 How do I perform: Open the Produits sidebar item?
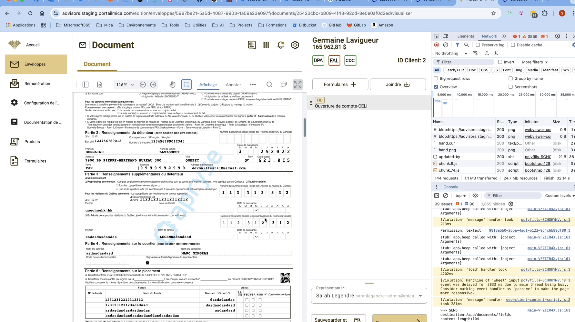click(36, 142)
